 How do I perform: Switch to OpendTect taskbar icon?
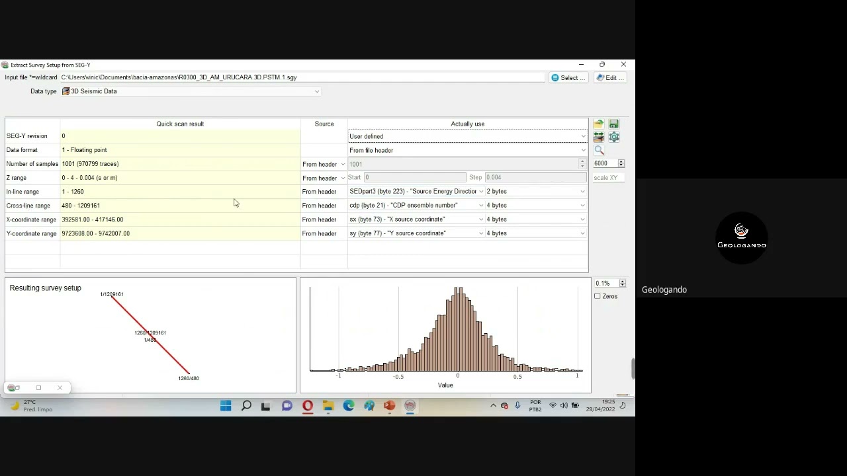click(x=410, y=405)
